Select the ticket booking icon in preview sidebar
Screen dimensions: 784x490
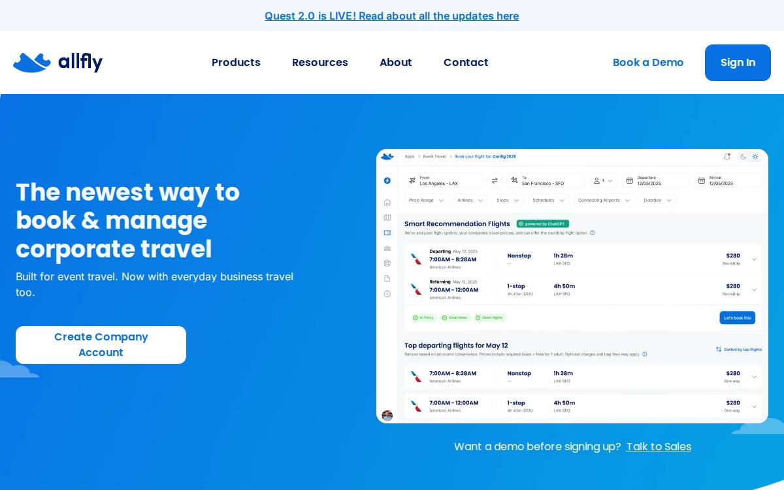point(387,233)
